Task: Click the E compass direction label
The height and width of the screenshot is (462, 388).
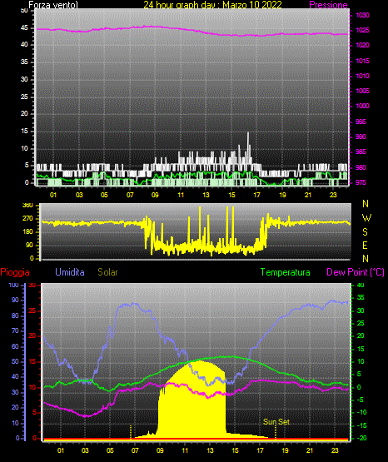Action: [x=365, y=245]
